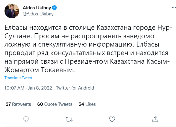Screen dimensions: 176x127
Task: Open Aidos Ukibay's profile photo
Action: point(11,11)
